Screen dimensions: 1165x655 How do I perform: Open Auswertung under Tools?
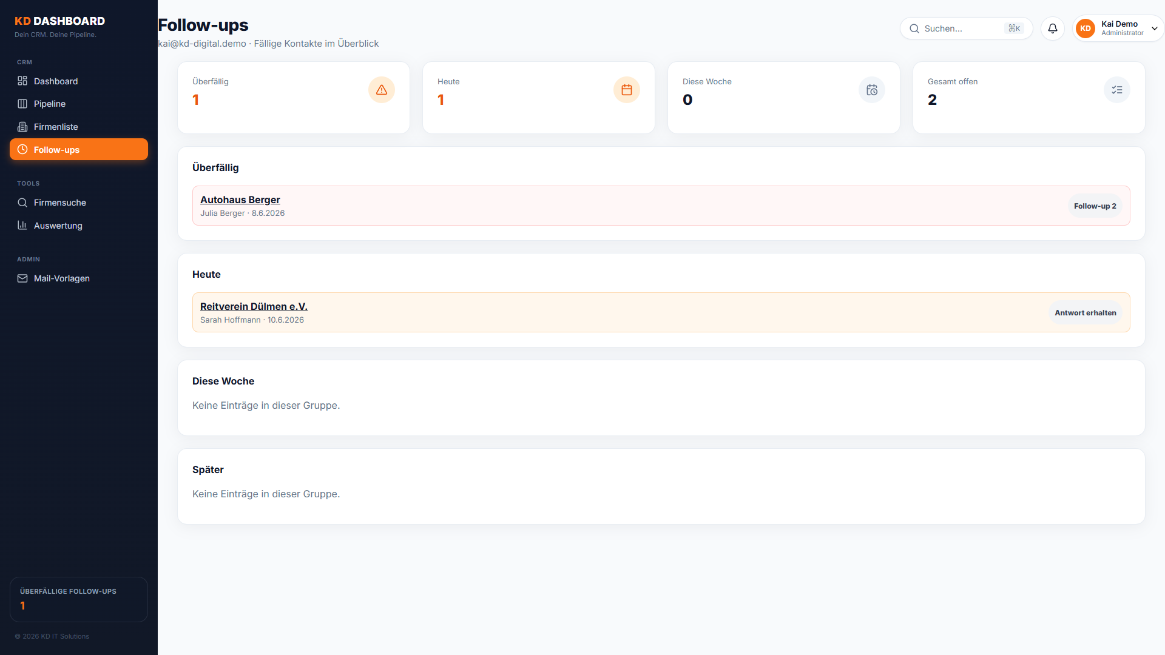click(79, 225)
